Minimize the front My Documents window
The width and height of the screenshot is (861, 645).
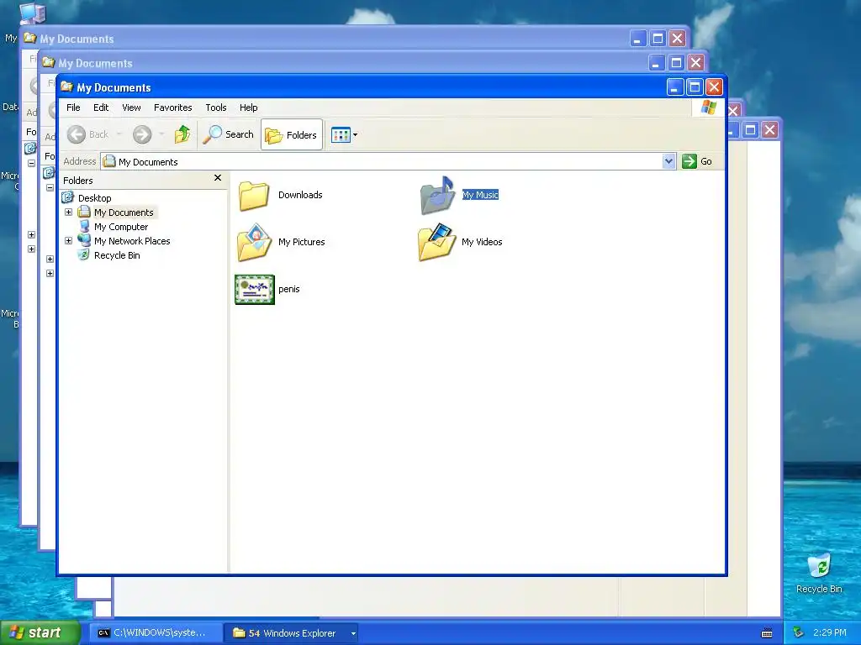[x=675, y=87]
